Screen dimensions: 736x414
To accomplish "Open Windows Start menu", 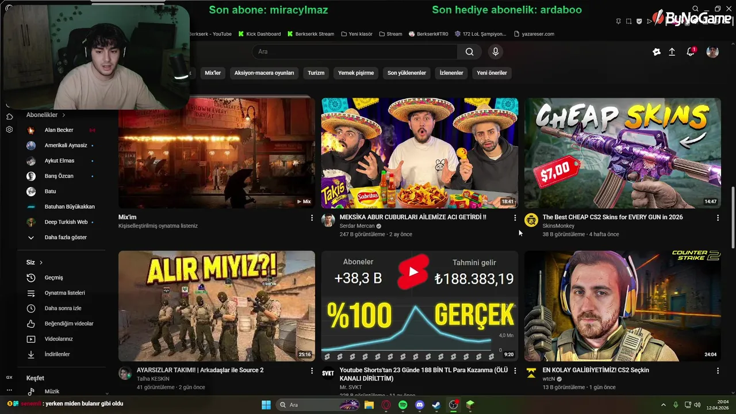I will (266, 405).
